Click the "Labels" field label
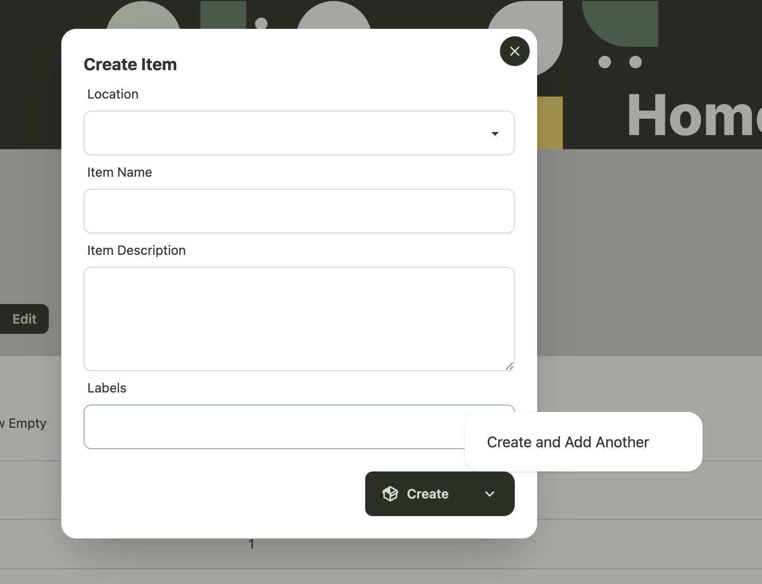Screen dimensions: 762x584 point(106,388)
